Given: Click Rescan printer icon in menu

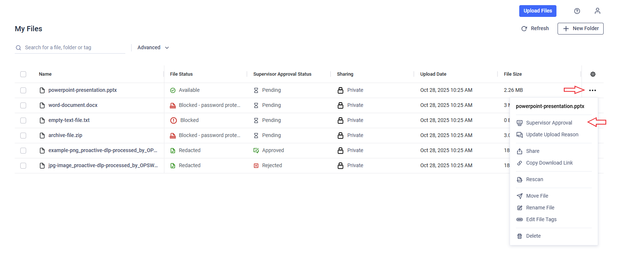Looking at the screenshot, I should pyautogui.click(x=520, y=180).
